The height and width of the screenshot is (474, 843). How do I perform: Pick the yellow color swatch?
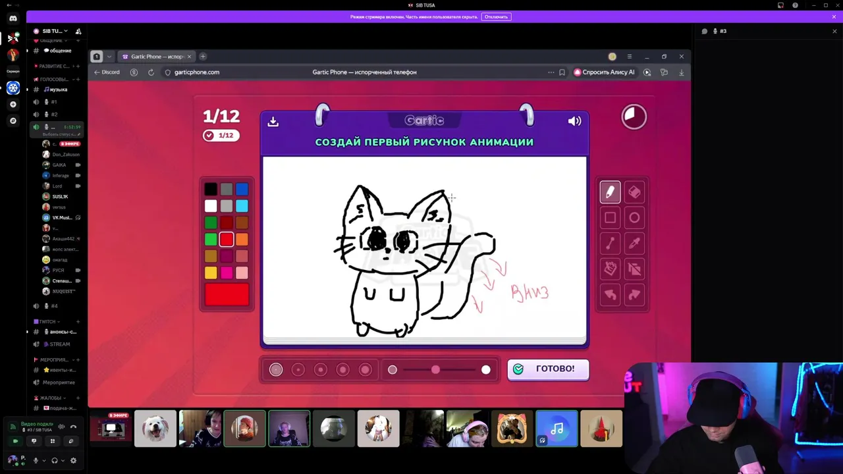(211, 273)
